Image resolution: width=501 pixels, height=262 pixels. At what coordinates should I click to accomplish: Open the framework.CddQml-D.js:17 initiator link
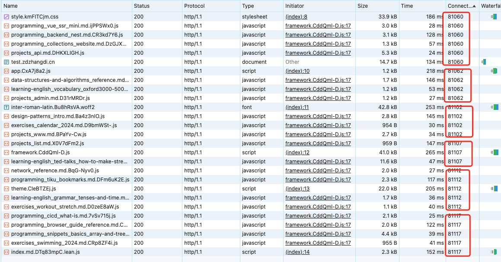pos(318,25)
